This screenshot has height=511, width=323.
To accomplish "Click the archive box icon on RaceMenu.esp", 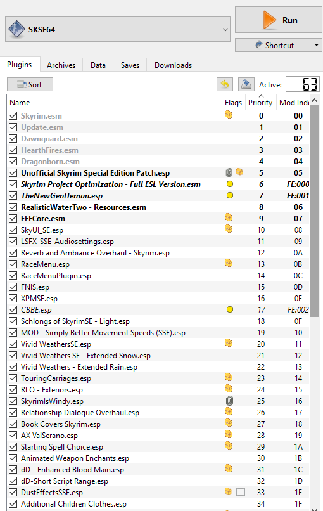I will point(229,263).
